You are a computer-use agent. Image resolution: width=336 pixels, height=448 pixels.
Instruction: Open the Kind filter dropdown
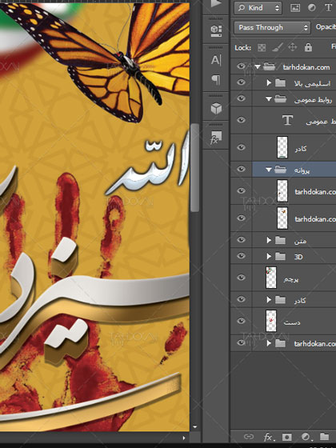pyautogui.click(x=258, y=8)
